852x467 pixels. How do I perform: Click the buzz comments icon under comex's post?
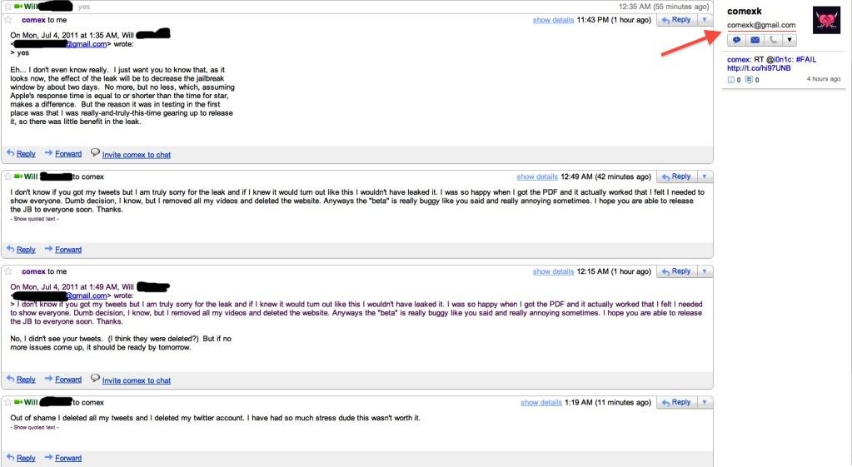coord(749,80)
